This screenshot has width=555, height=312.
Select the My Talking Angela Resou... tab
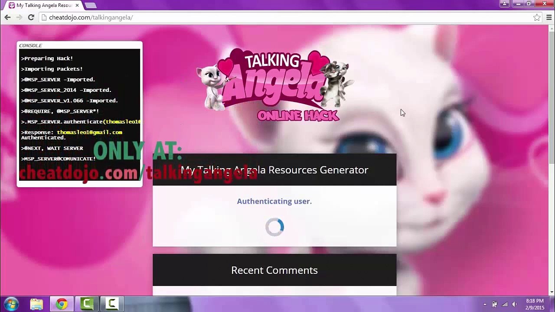[x=43, y=5]
